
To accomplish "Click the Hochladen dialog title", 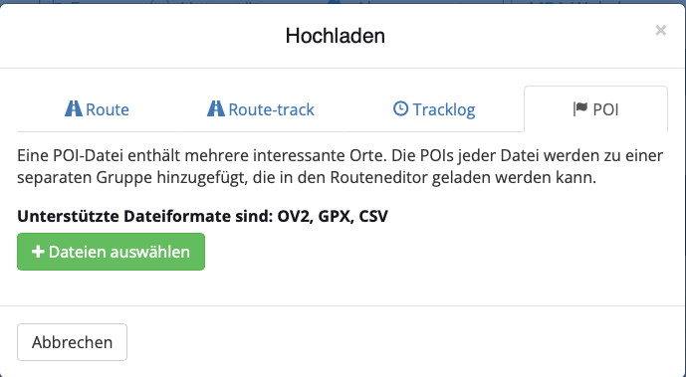I will [336, 36].
